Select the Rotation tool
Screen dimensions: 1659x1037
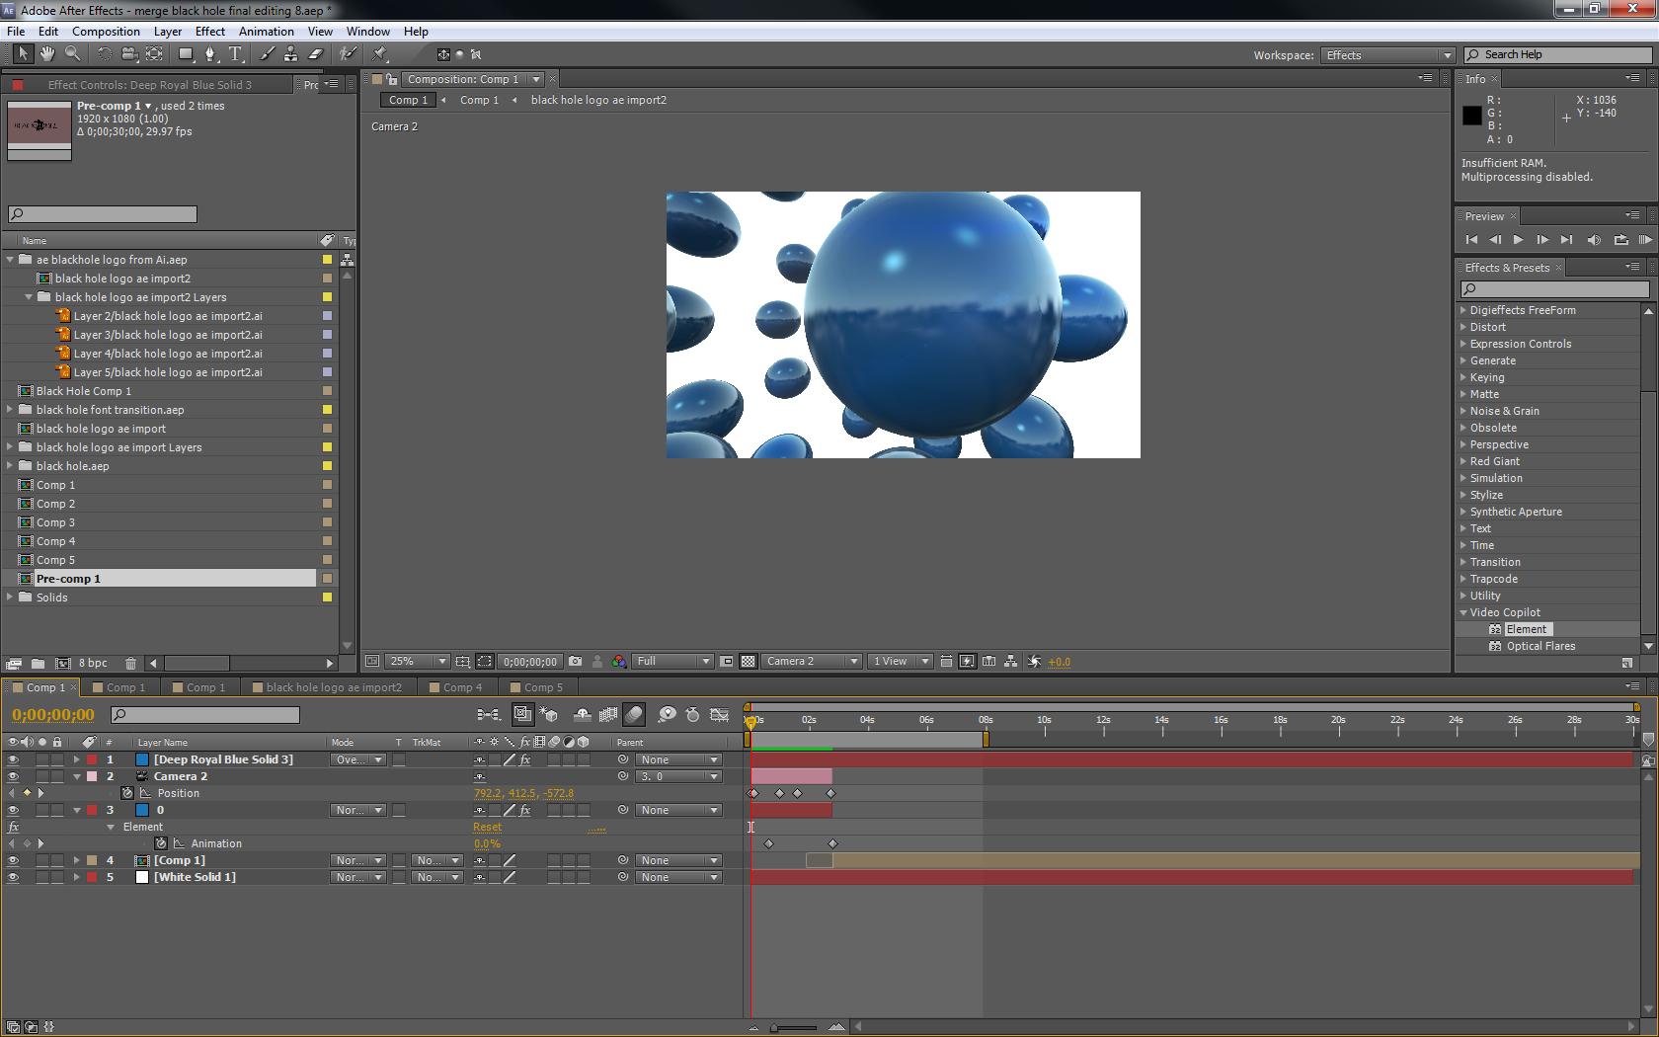104,53
